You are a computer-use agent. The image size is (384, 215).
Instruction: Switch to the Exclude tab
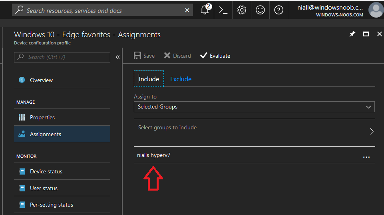click(181, 79)
